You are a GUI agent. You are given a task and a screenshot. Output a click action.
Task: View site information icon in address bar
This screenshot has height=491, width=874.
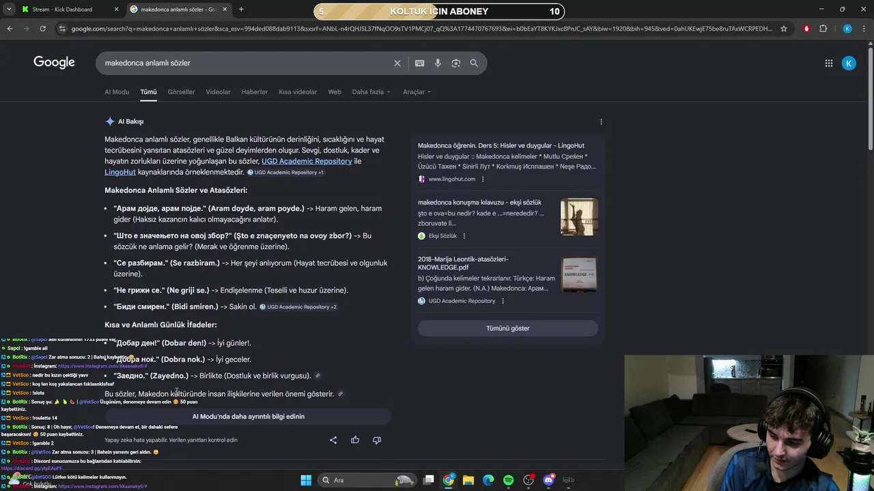pos(62,29)
